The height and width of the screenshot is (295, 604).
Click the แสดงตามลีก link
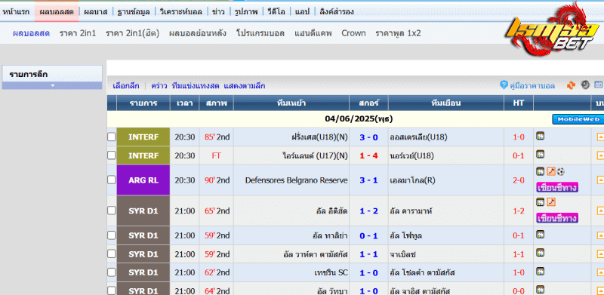click(244, 86)
